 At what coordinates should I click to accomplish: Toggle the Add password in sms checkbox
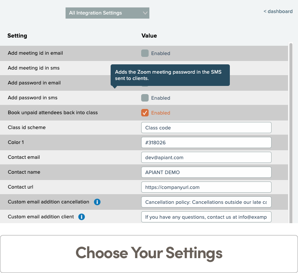(145, 98)
